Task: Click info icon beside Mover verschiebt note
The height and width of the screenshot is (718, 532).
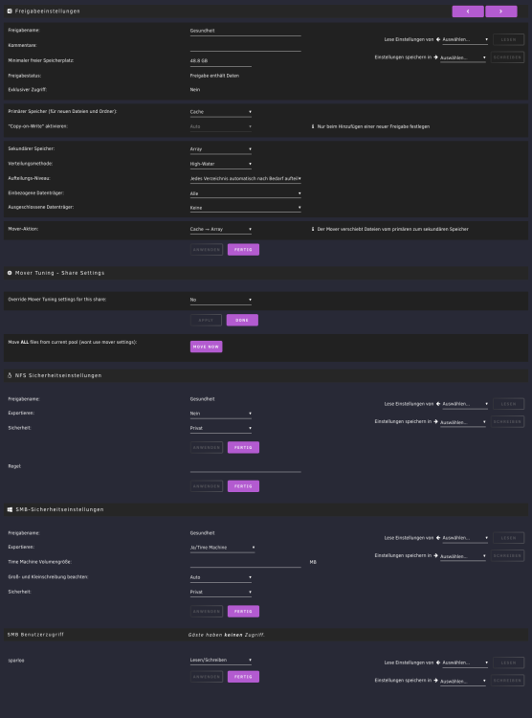Action: [313, 229]
